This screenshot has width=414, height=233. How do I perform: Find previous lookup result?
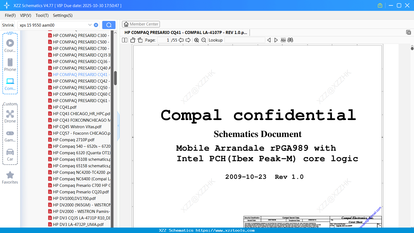[269, 40]
